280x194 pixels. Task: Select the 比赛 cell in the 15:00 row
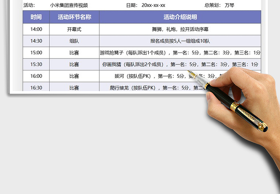click(x=74, y=53)
